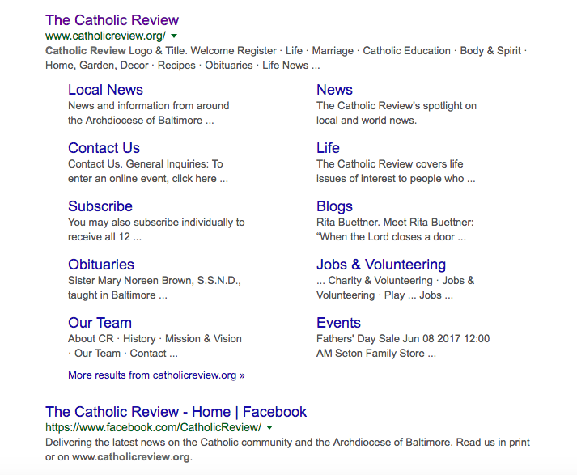Select the Subscribe sitelink
Screen dimensions: 577x475
[x=100, y=206]
